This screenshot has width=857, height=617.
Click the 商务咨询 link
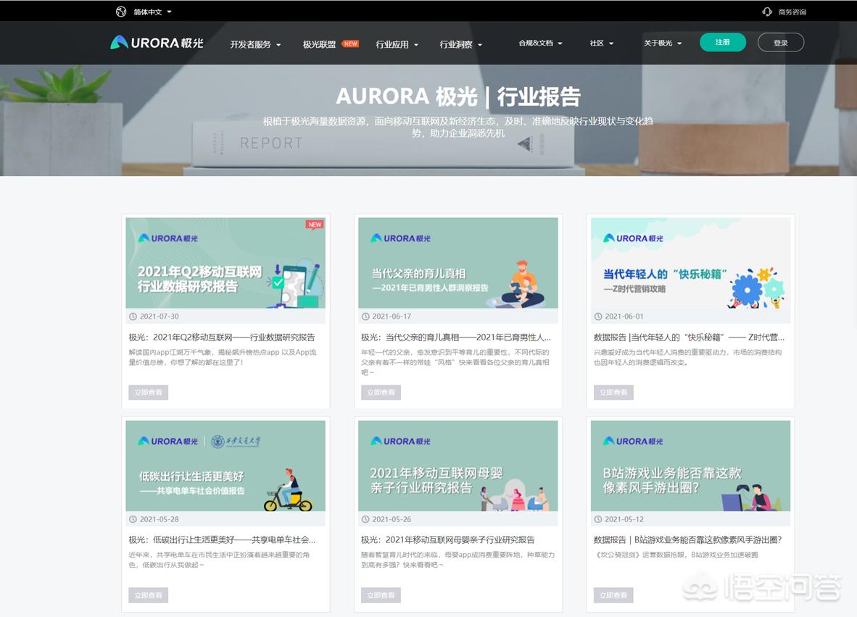[792, 12]
